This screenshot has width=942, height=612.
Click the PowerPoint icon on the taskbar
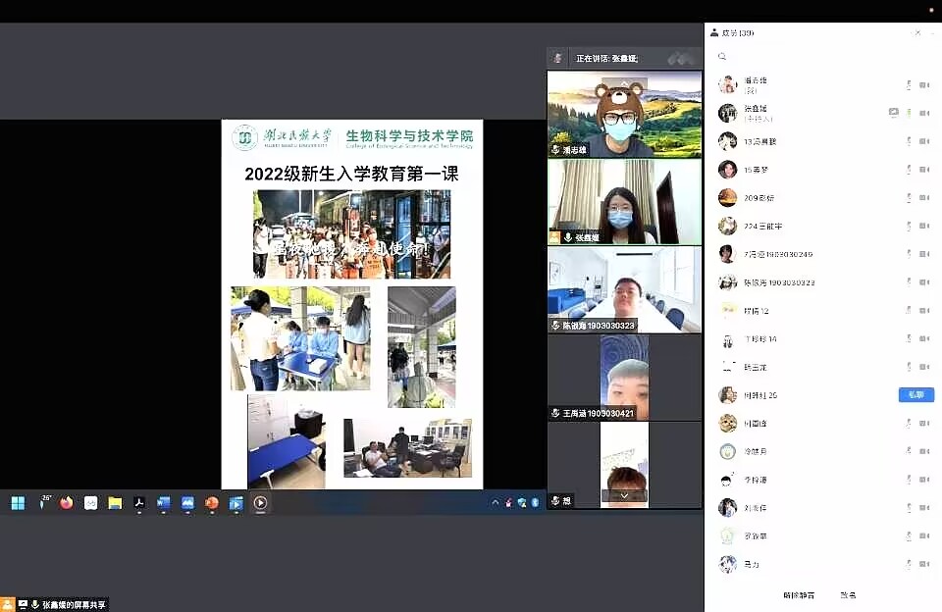[x=212, y=503]
